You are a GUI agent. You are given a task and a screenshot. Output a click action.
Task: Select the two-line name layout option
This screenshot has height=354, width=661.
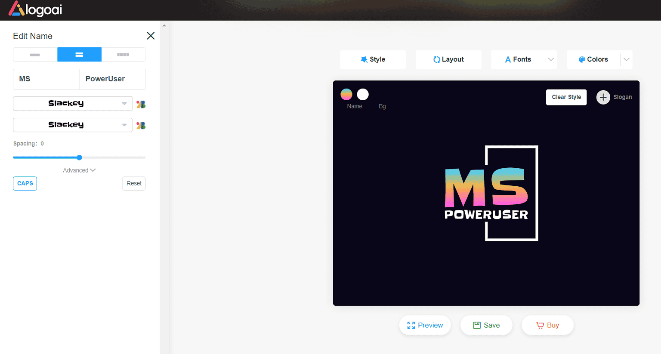pyautogui.click(x=79, y=55)
